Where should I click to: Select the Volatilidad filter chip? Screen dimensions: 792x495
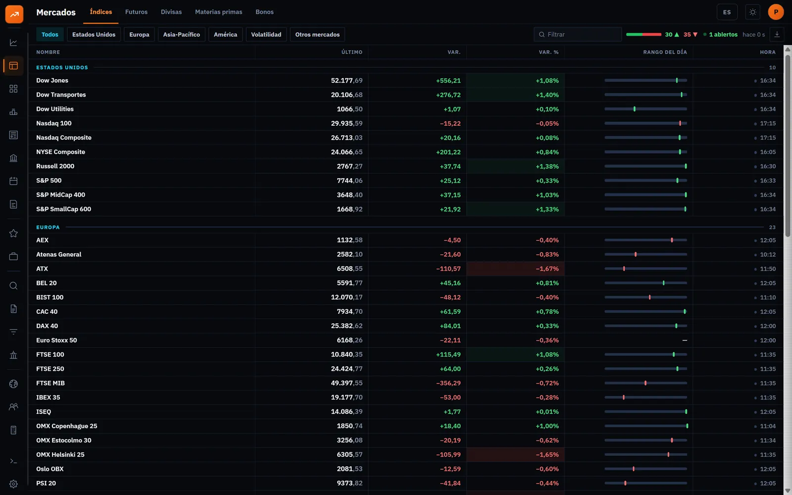[x=266, y=35]
